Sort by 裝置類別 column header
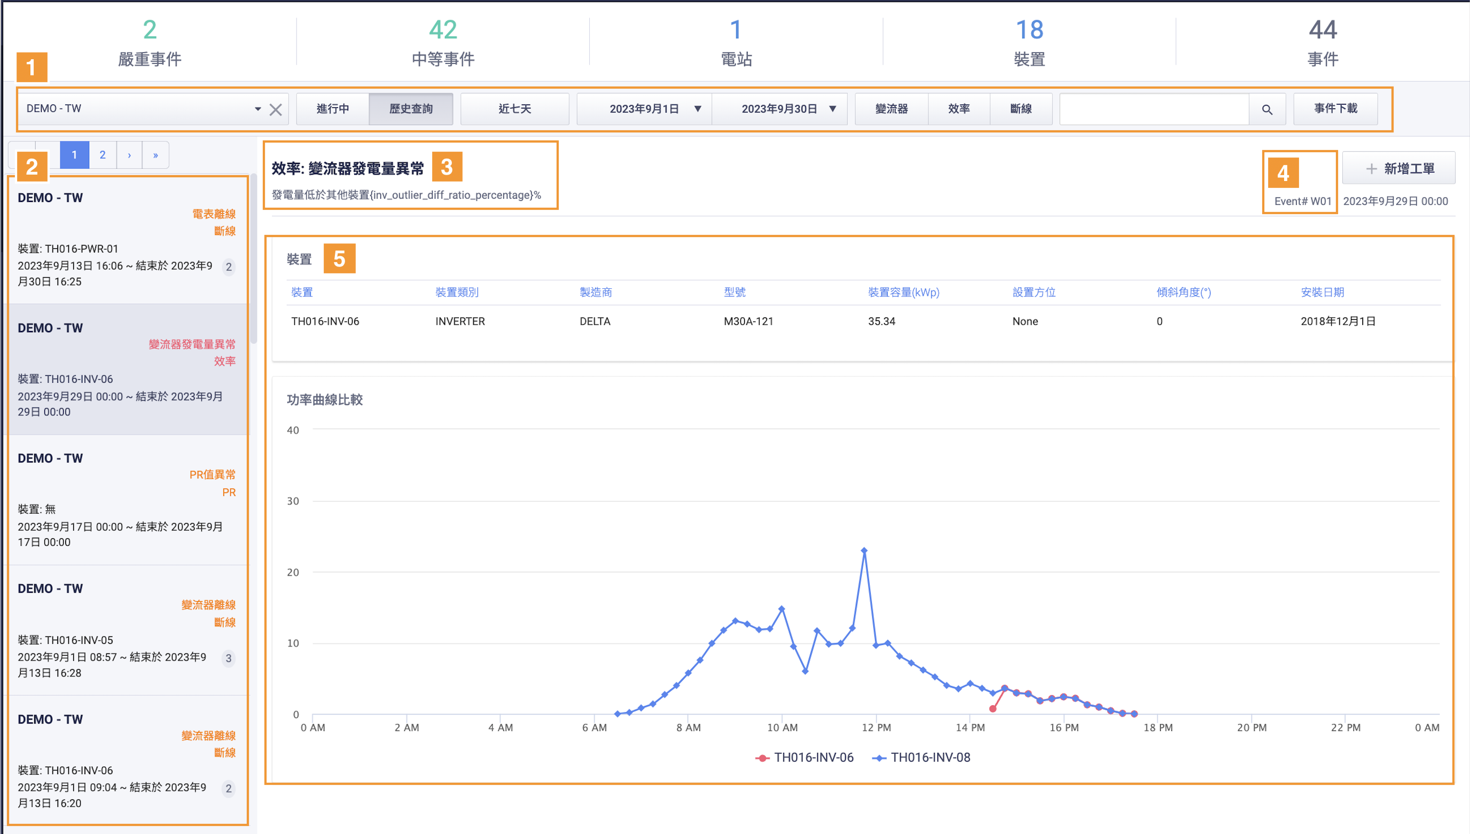This screenshot has width=1470, height=834. tap(457, 292)
